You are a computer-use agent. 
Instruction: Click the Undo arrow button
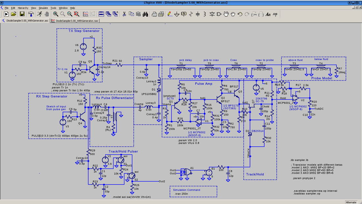pyautogui.click(x=240, y=14)
